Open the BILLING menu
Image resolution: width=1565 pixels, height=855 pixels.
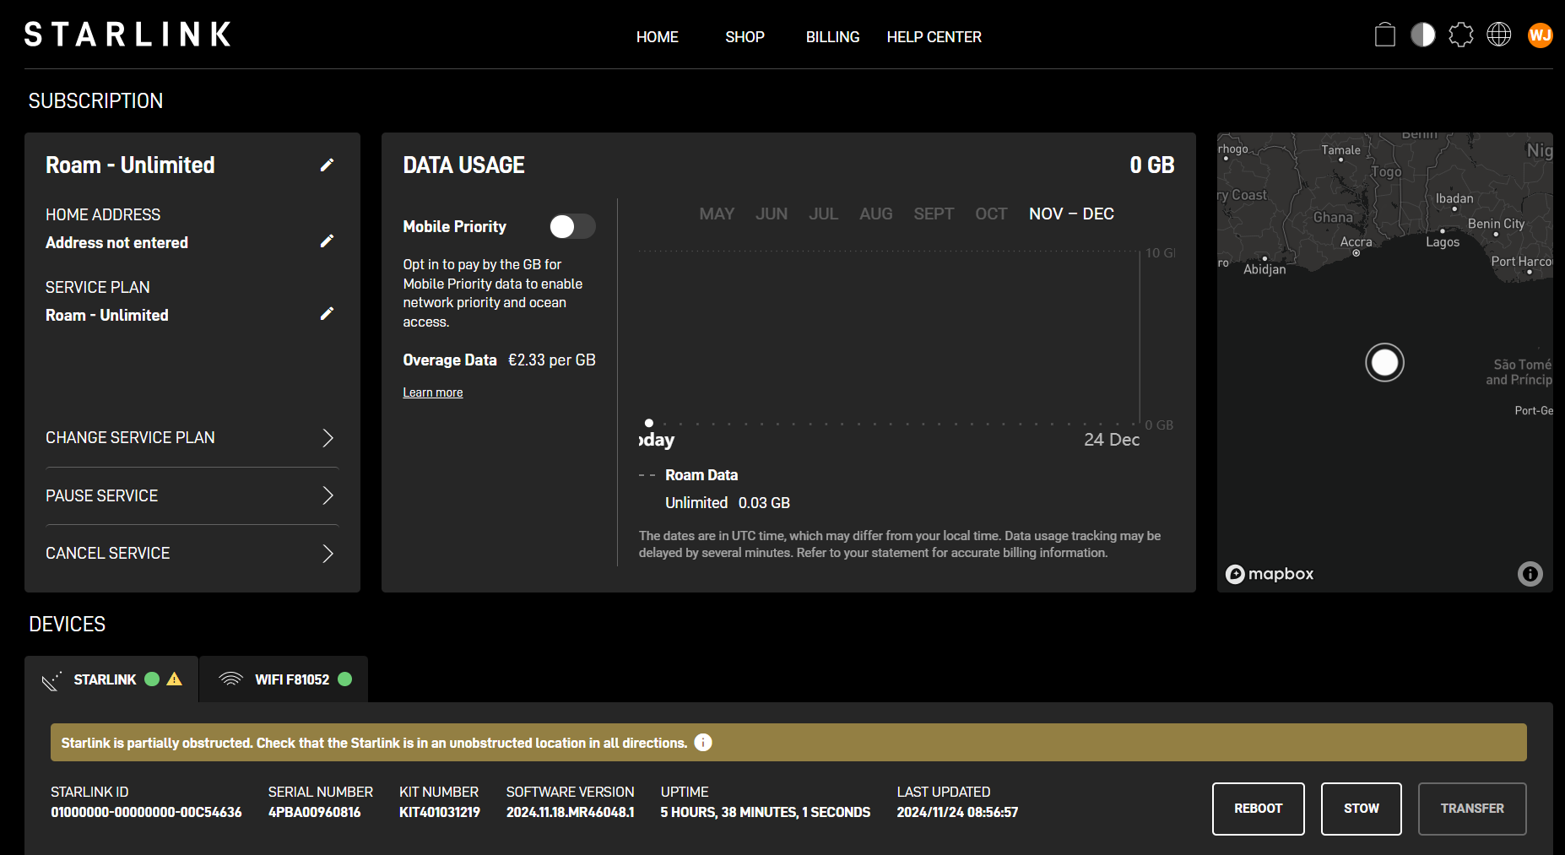pos(832,37)
